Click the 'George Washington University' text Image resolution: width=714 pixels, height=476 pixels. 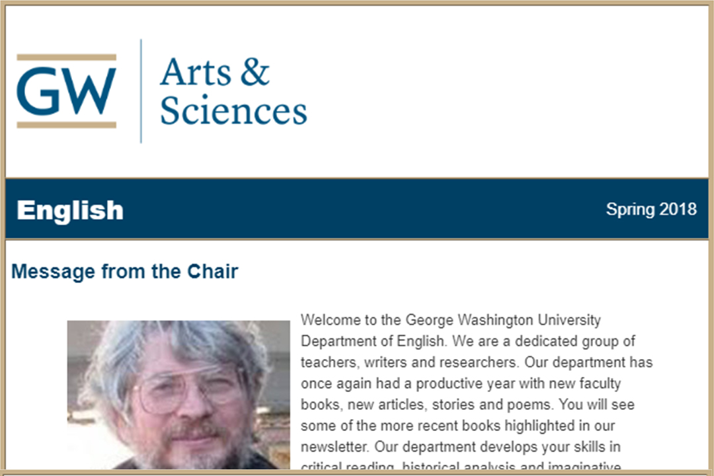click(x=503, y=320)
